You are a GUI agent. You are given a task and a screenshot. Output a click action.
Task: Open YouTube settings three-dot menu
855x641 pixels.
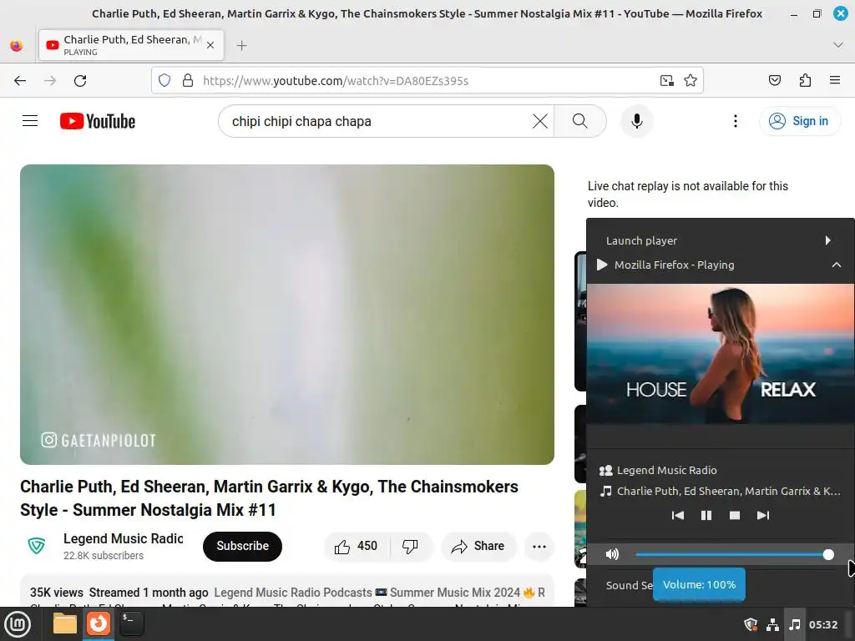(x=735, y=121)
